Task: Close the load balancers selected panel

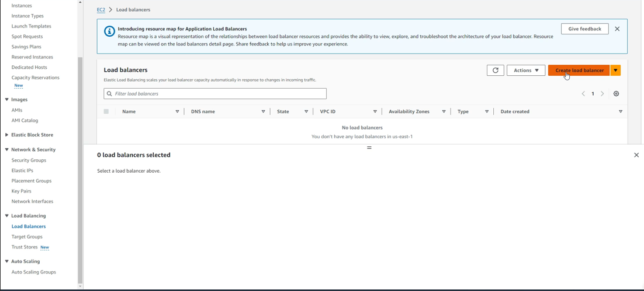Action: 636,155
